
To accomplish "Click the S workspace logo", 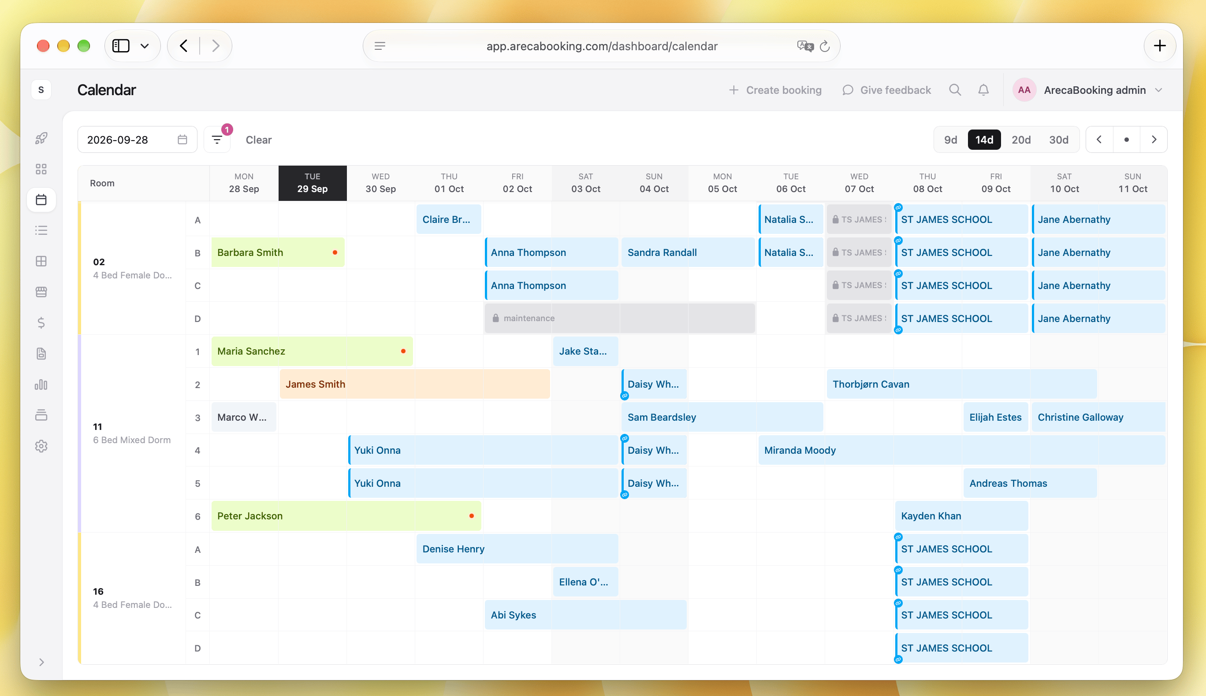I will (x=41, y=90).
